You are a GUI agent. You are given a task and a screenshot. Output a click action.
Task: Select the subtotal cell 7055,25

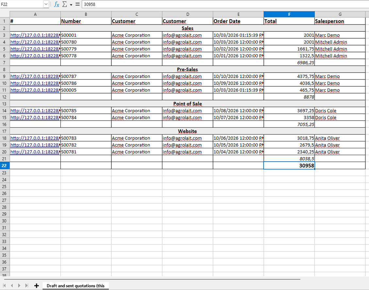point(289,124)
